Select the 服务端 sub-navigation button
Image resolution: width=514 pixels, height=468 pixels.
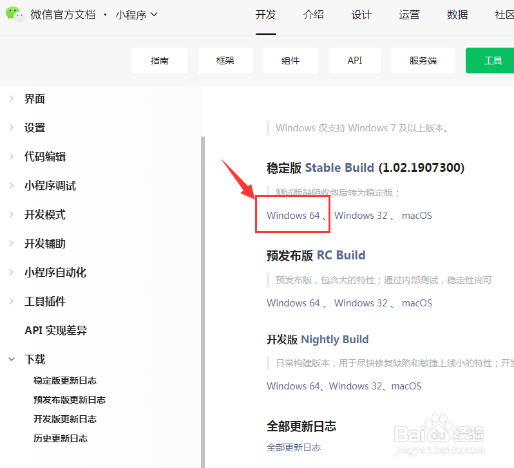click(423, 61)
